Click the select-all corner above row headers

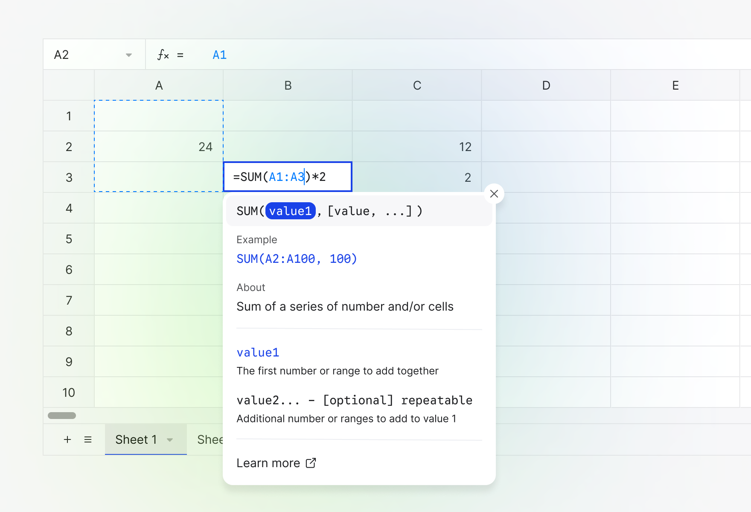coord(69,85)
